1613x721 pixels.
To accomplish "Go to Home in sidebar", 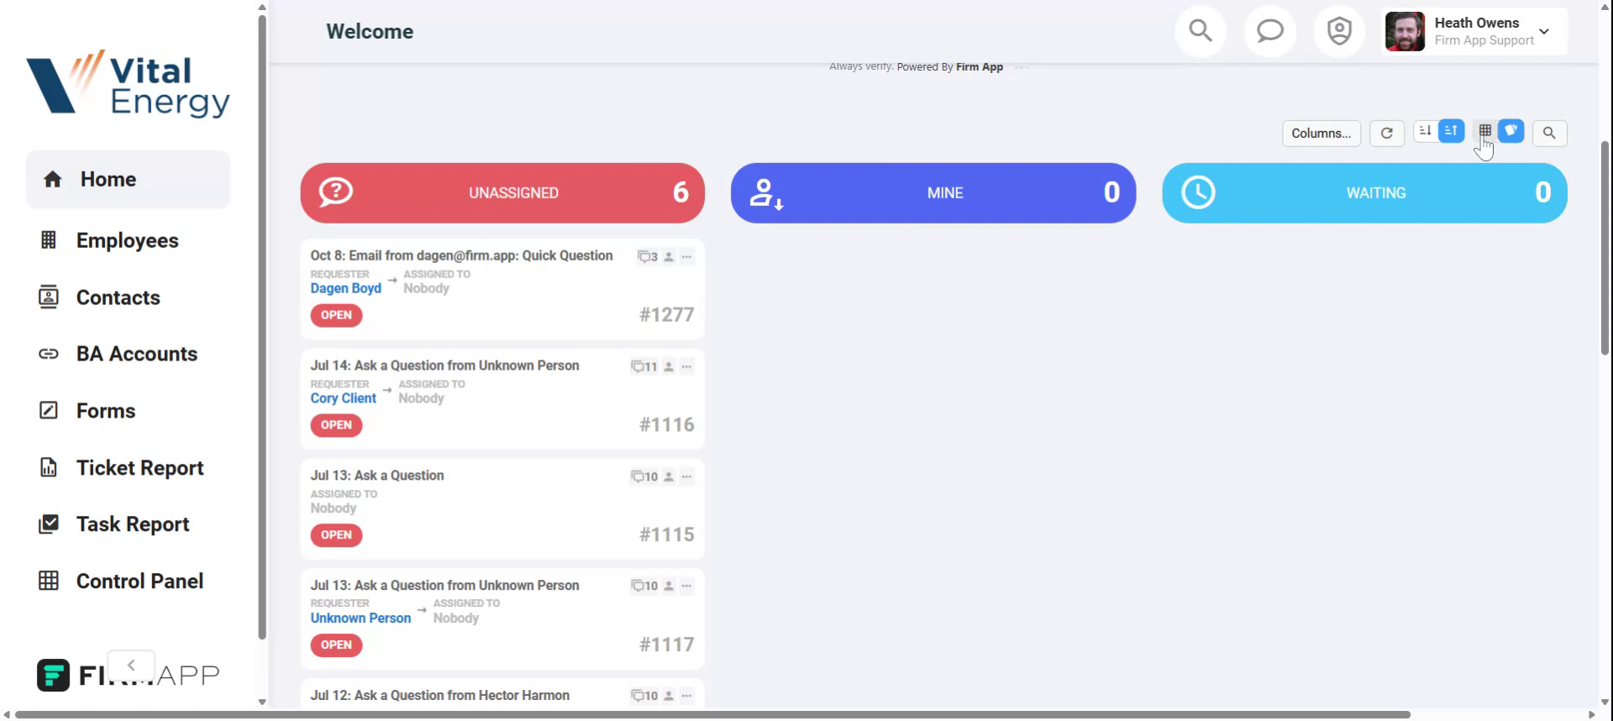I will (128, 179).
